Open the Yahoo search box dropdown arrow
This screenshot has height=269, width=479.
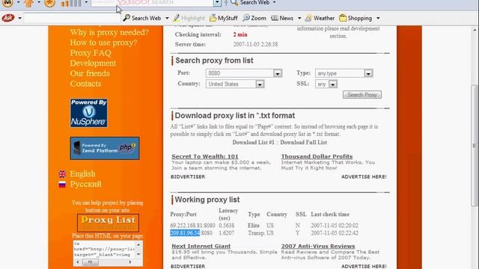[217, 3]
